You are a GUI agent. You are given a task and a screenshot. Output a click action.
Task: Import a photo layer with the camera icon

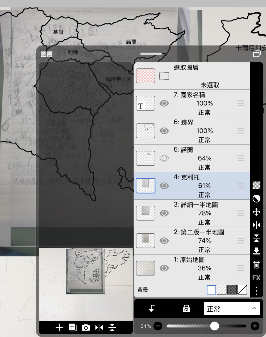pos(86,327)
